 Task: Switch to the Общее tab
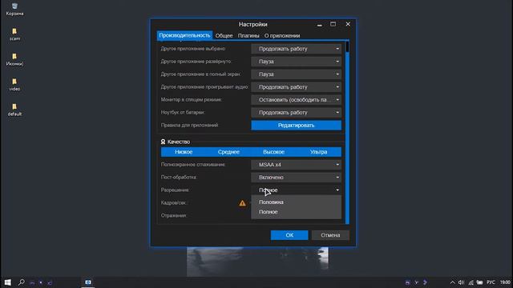[224, 35]
